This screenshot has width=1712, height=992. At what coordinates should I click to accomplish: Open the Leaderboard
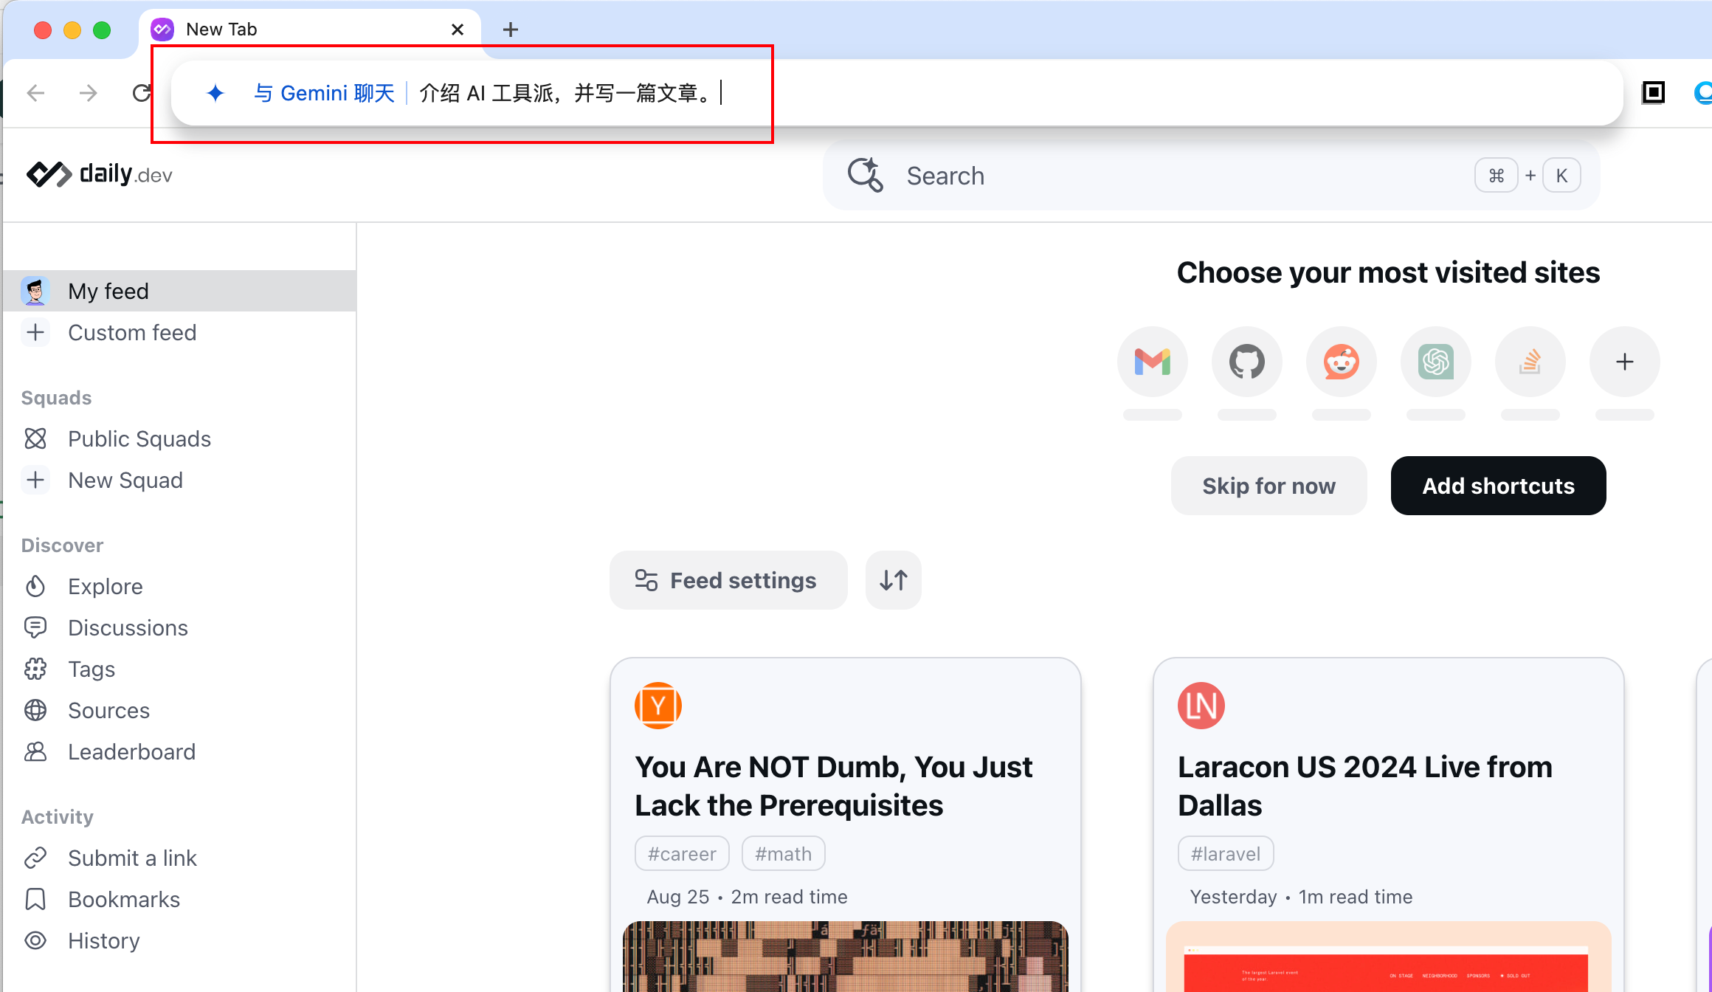point(180,751)
